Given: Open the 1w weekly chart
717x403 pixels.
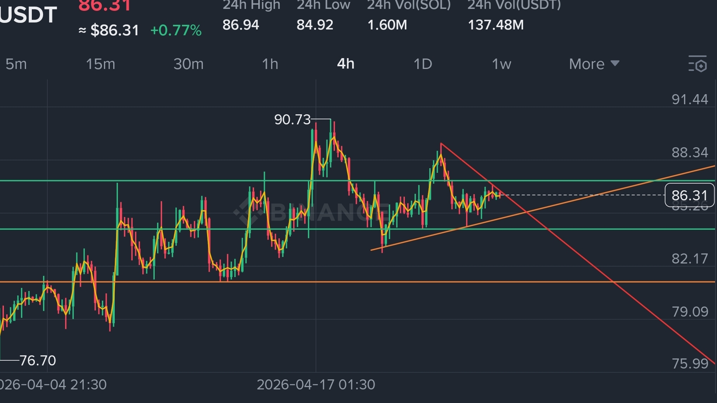Looking at the screenshot, I should pos(501,64).
